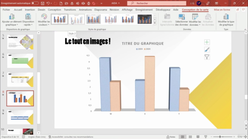Viewport: 248px width, 139px height.
Task: Click the share icon at ribbon right
Action: tap(238, 10)
